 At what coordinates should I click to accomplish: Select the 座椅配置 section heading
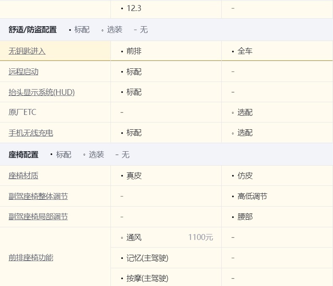[23, 155]
